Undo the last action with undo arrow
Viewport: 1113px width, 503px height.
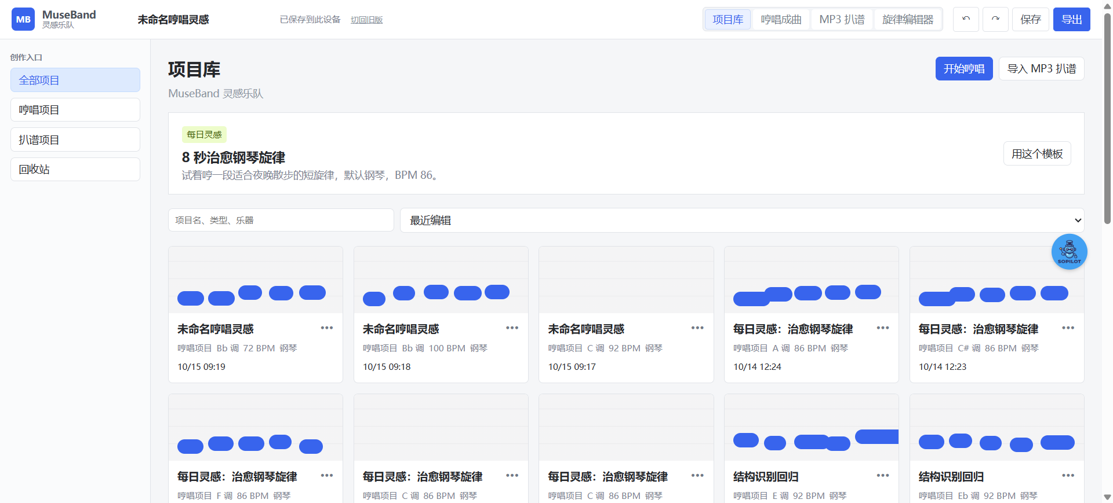pyautogui.click(x=966, y=19)
